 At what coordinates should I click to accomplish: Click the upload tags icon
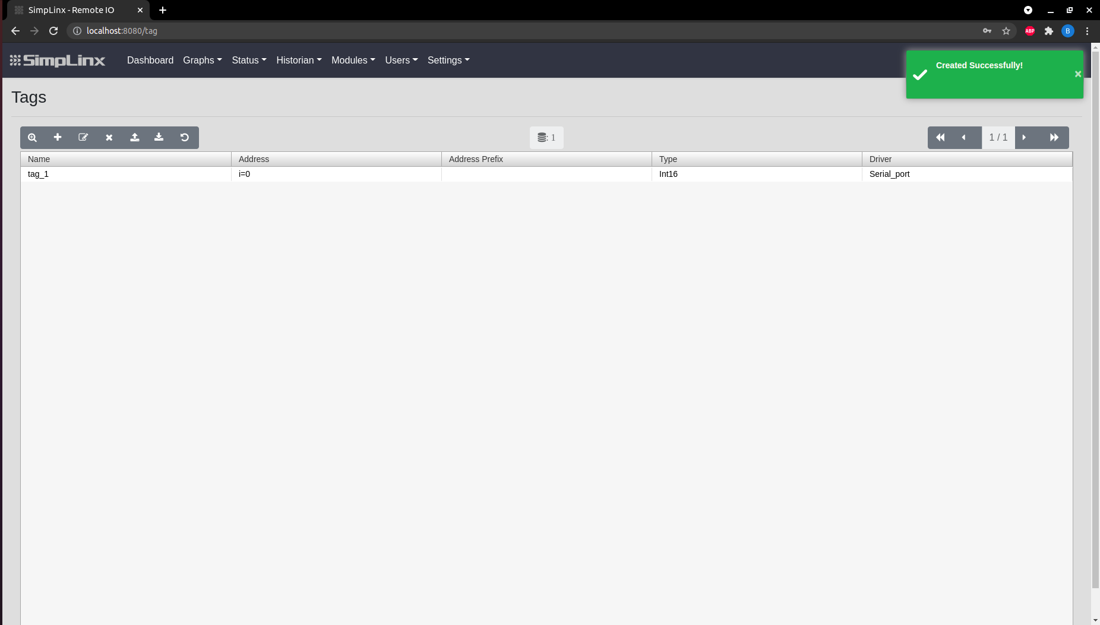(x=135, y=138)
